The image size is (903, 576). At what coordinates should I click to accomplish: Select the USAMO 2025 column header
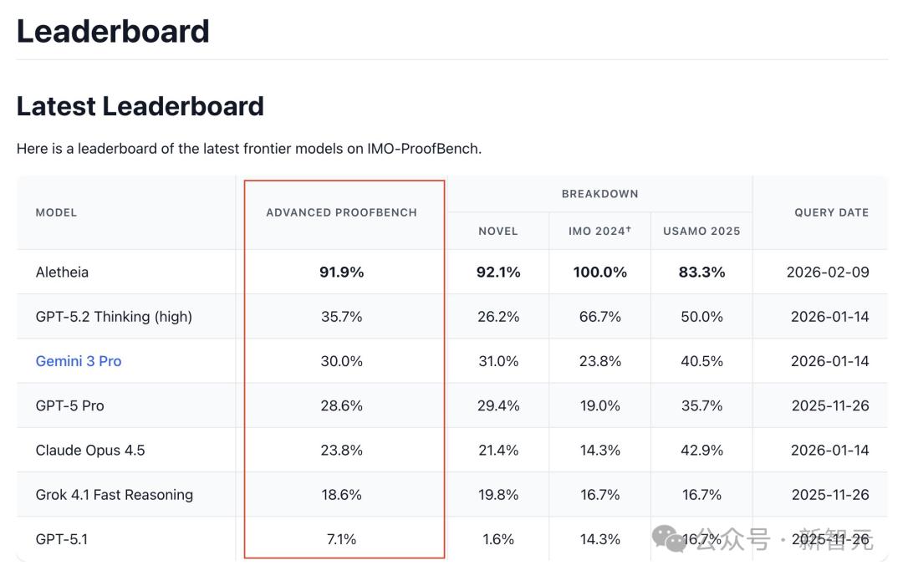click(701, 231)
